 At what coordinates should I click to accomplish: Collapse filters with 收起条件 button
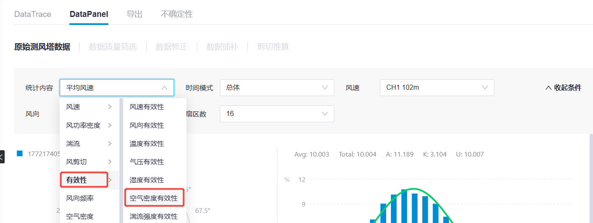(563, 88)
